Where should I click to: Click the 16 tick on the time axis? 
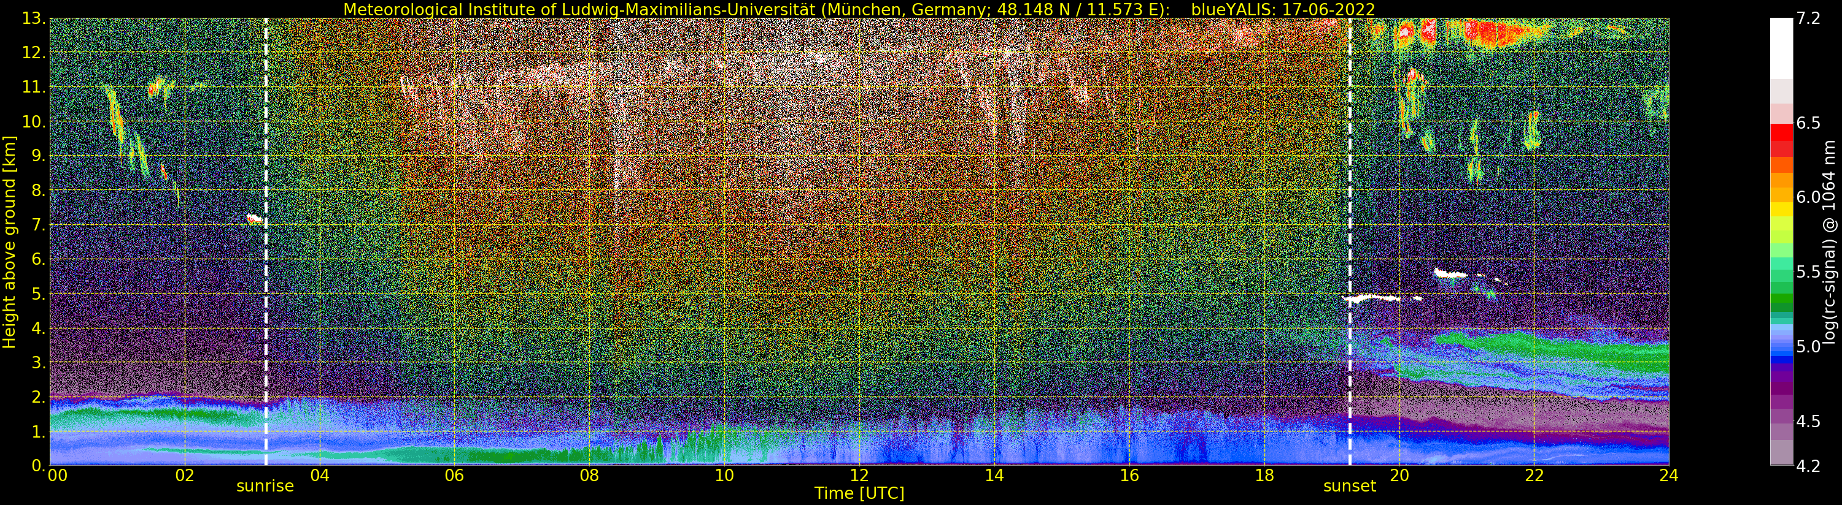tap(1129, 475)
